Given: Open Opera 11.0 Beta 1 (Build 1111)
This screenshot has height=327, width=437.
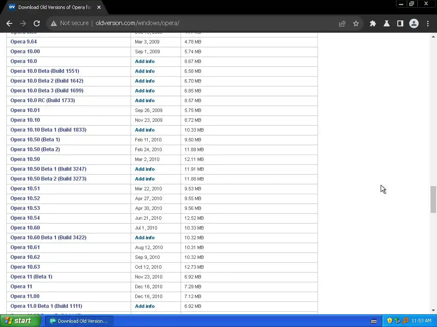Looking at the screenshot, I should click(x=46, y=306).
